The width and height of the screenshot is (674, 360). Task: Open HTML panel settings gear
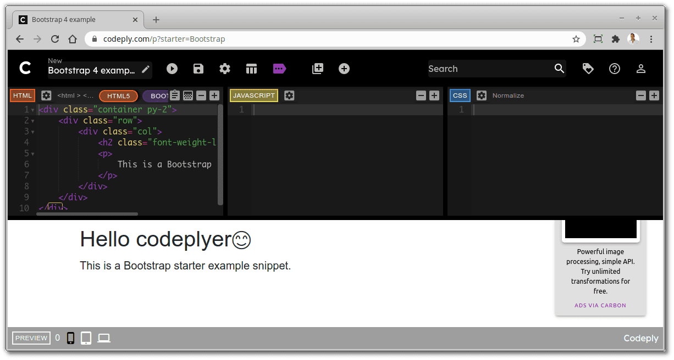[x=46, y=95]
